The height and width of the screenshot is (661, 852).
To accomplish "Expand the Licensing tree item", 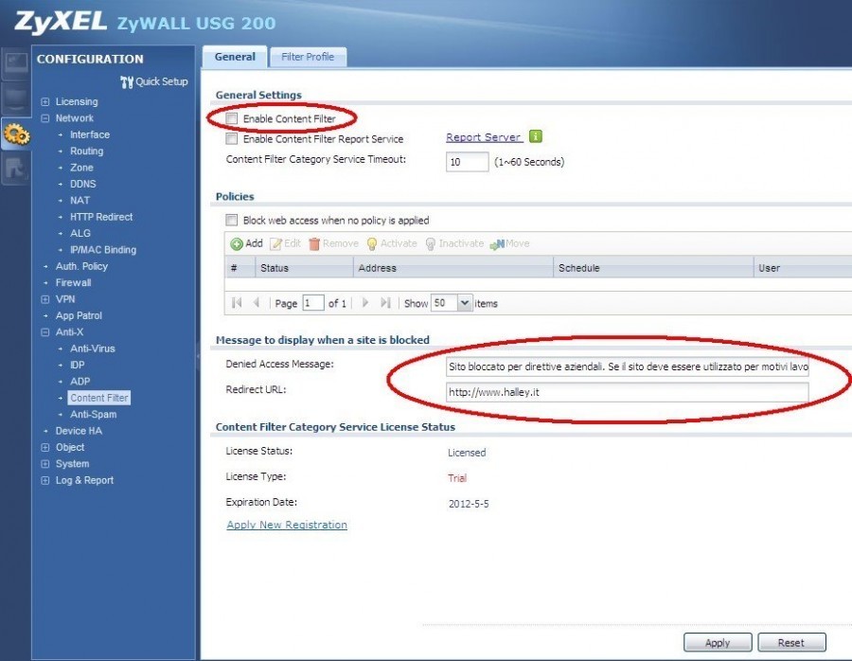I will click(45, 101).
